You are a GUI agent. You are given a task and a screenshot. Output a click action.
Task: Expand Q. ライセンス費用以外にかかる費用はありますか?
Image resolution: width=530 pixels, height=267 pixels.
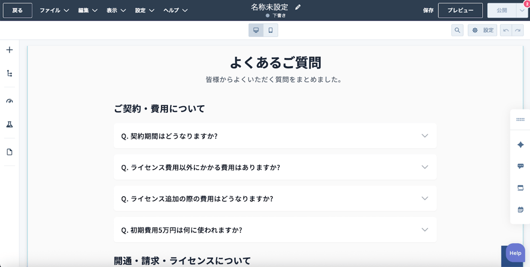tap(275, 167)
